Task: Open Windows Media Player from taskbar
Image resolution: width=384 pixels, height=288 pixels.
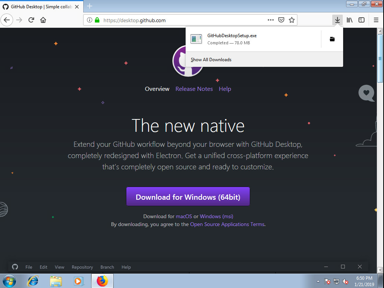Action: [79, 281]
